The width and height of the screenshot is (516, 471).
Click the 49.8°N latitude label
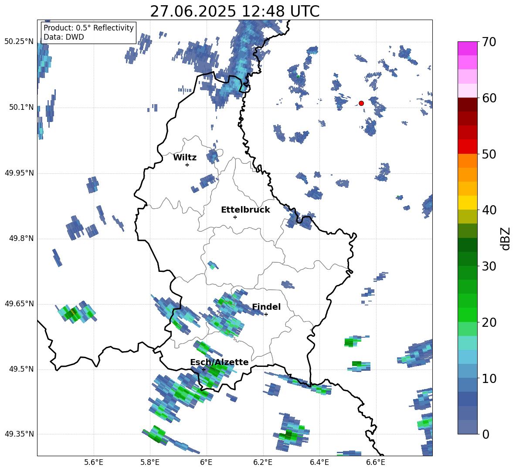tap(21, 238)
